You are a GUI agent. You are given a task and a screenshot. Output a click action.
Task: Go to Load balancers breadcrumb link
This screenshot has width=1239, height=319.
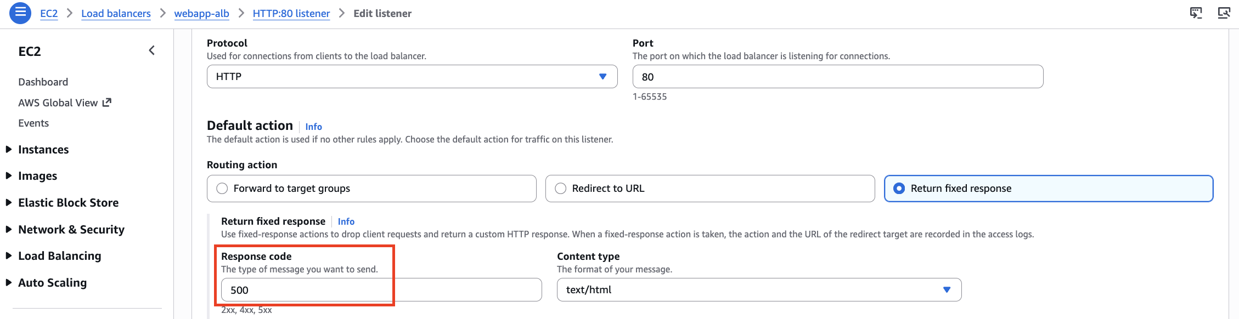click(116, 14)
